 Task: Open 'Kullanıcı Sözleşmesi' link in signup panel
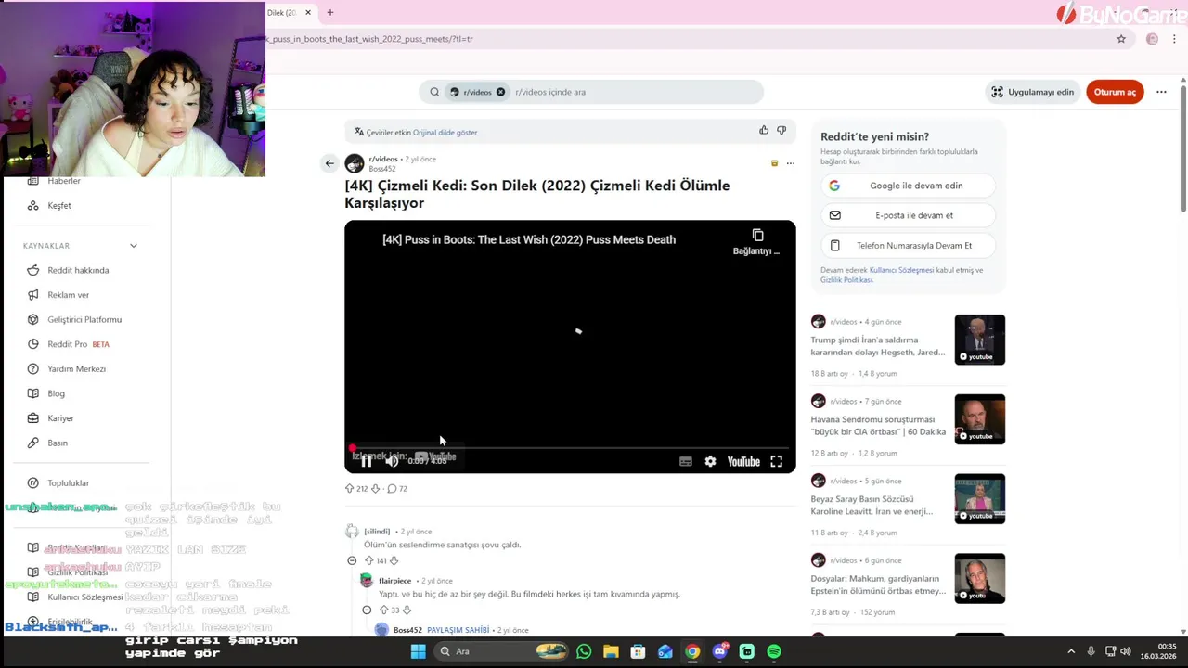click(901, 270)
